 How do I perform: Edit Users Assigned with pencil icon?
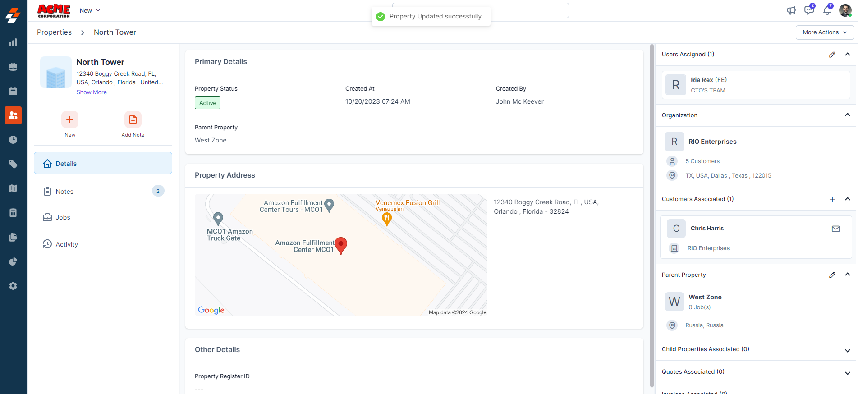(x=832, y=55)
